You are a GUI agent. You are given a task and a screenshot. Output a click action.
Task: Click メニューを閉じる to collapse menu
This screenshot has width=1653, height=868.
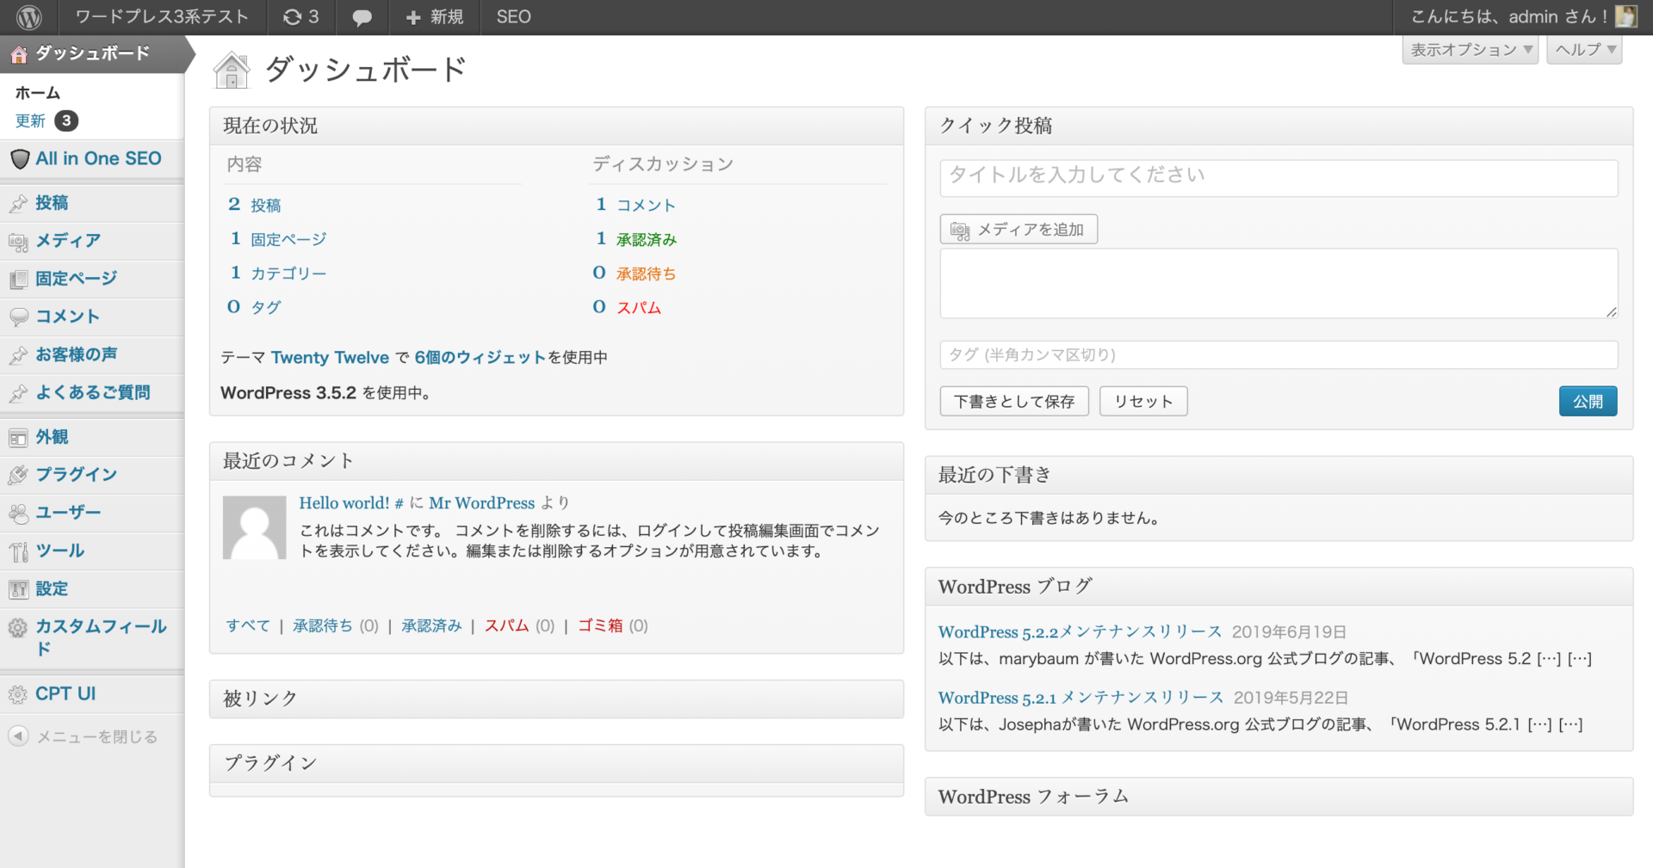[x=97, y=737]
